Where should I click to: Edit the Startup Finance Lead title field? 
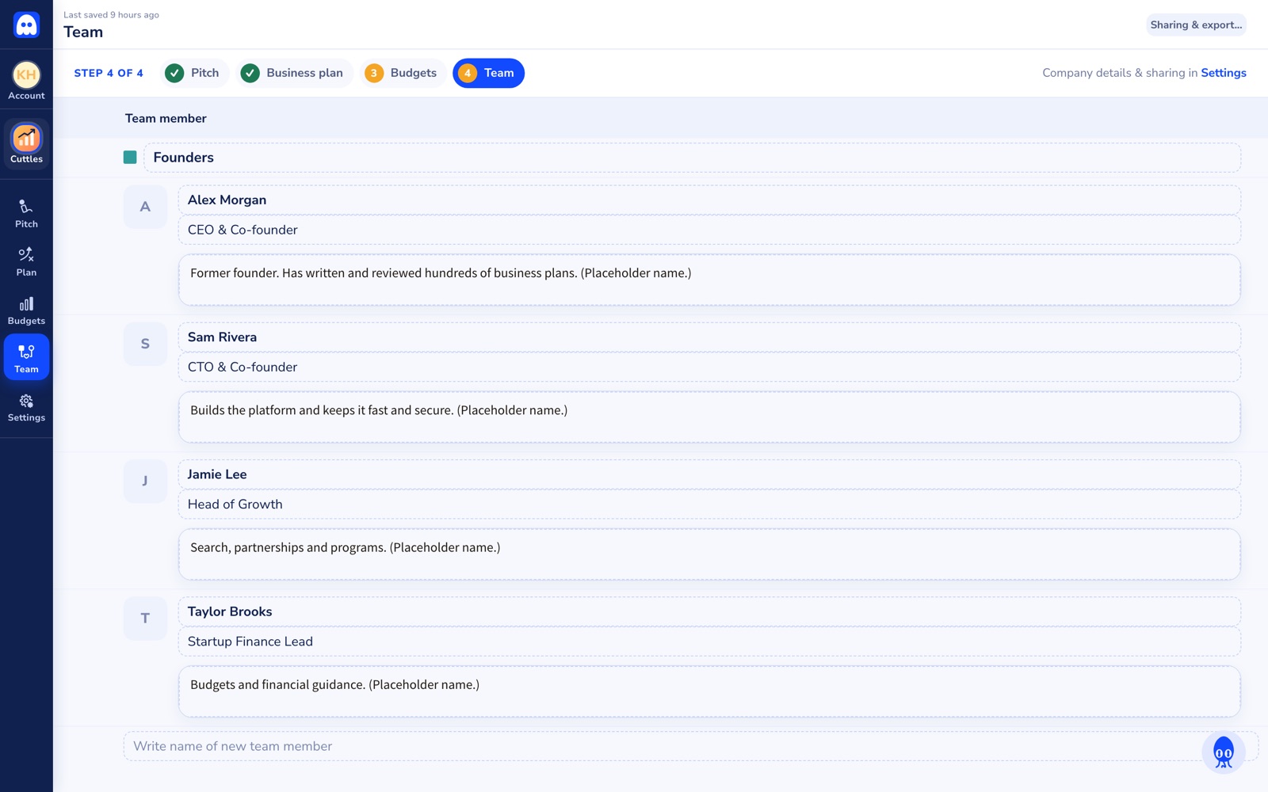tap(709, 641)
